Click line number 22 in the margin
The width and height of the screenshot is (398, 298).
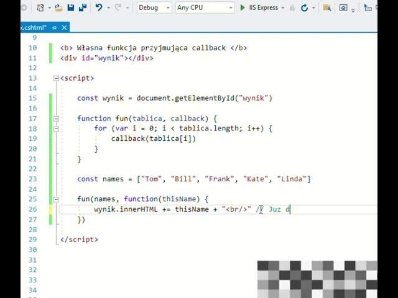pyautogui.click(x=32, y=169)
